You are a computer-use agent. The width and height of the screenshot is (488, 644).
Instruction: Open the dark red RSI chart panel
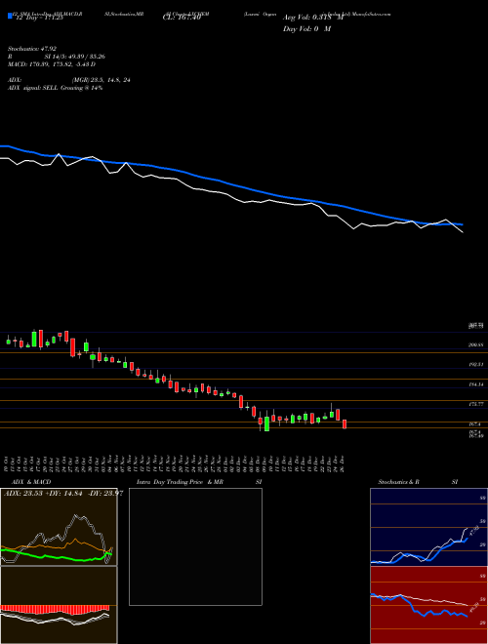tap(428, 605)
